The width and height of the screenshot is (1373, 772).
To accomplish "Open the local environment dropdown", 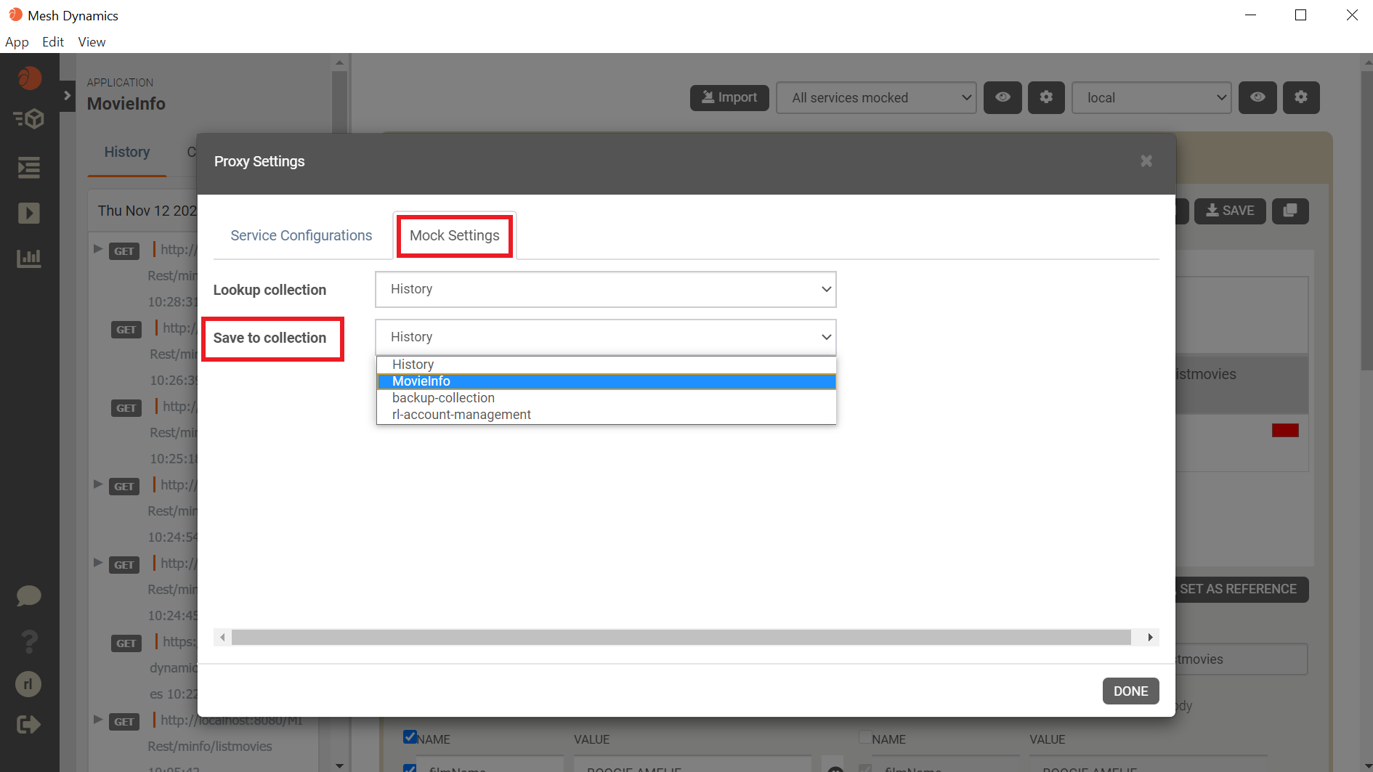I will 1151,97.
